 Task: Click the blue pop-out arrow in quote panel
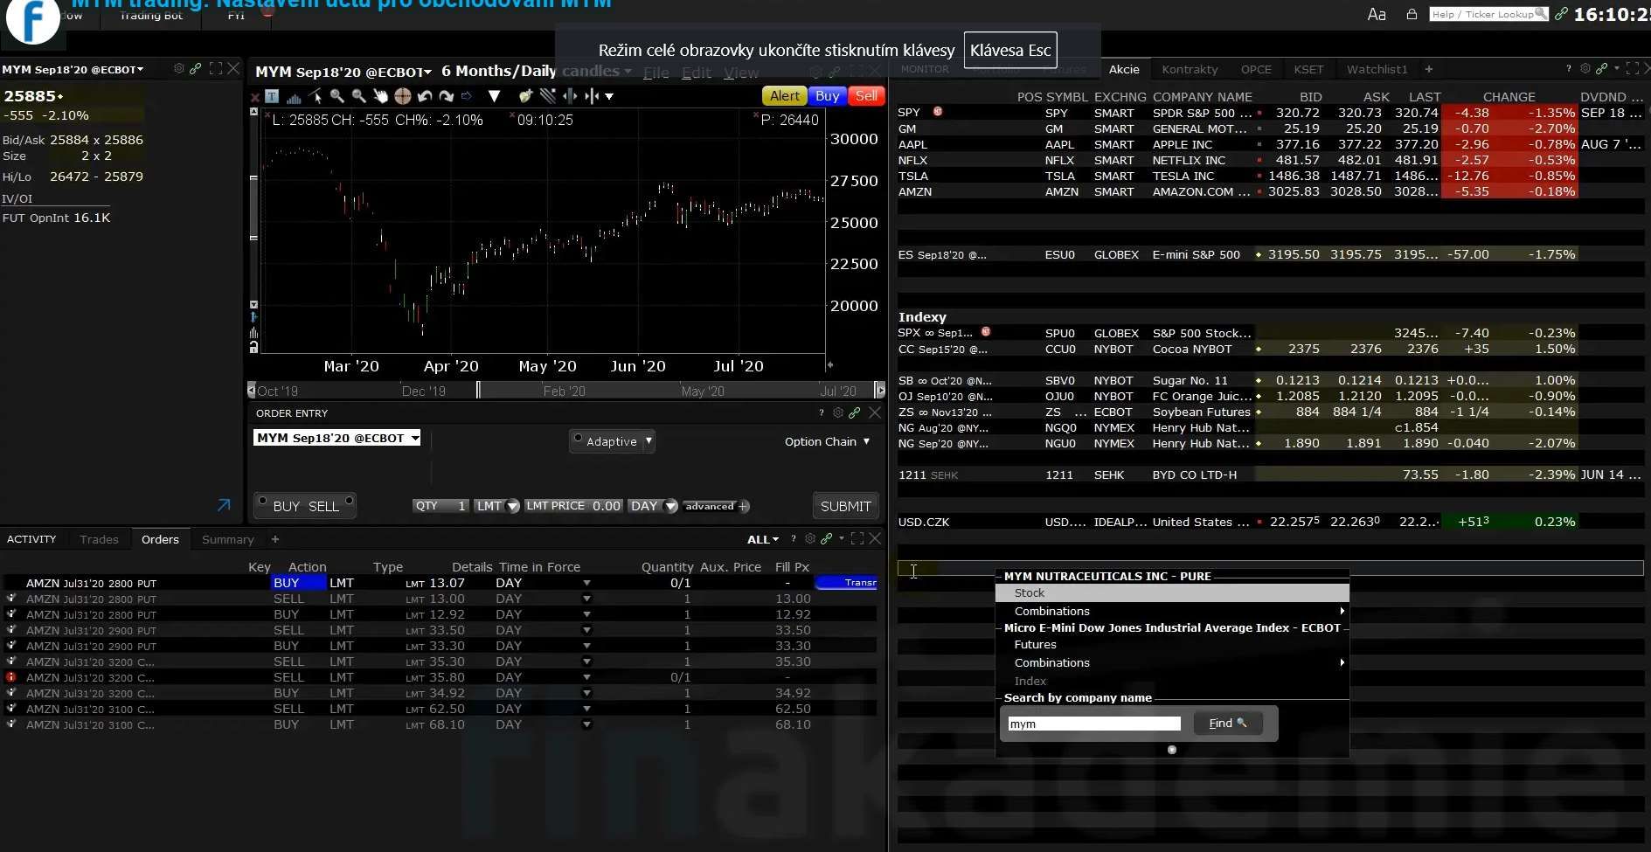point(224,505)
